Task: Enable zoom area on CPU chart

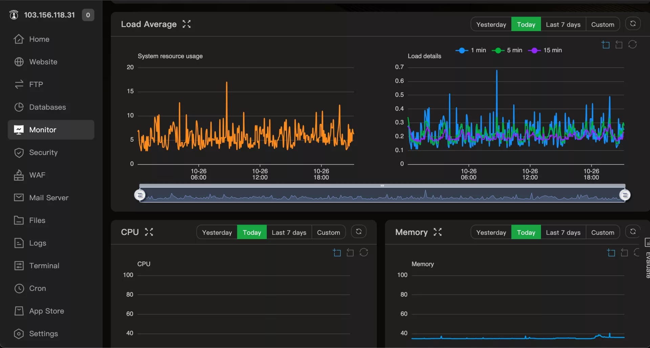Action: click(337, 253)
